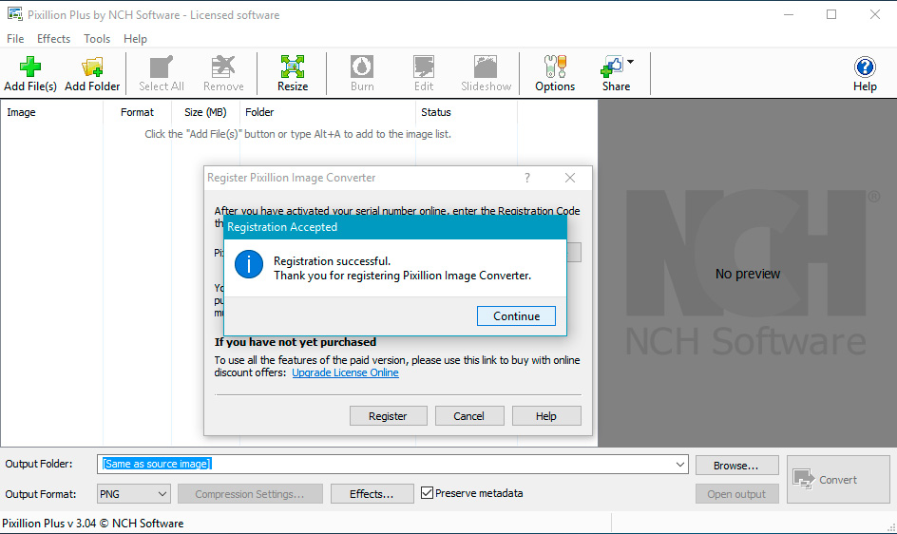Sort by the Size (MB) column header
The height and width of the screenshot is (534, 897).
point(205,112)
